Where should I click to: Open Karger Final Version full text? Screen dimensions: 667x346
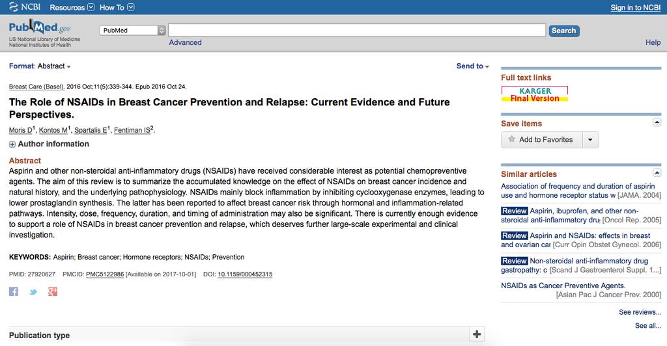pyautogui.click(x=535, y=94)
